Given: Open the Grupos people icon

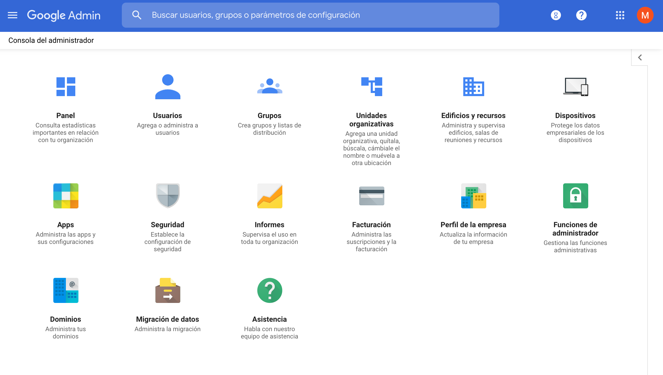Looking at the screenshot, I should 270,86.
